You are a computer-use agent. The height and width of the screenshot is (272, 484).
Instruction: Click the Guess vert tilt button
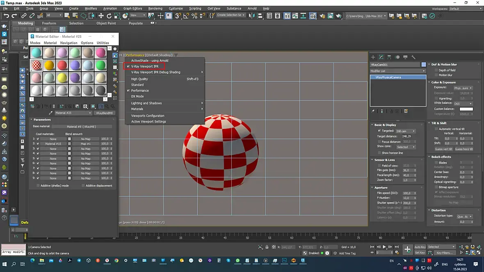point(443,149)
